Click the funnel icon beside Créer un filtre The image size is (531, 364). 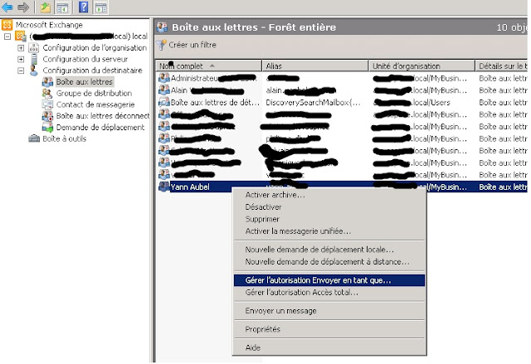tap(162, 45)
